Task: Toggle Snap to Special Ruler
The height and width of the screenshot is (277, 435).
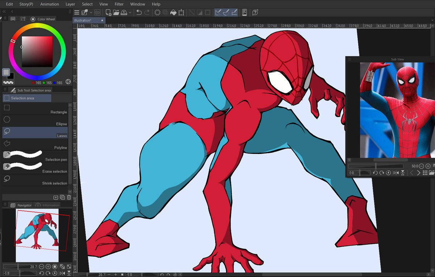Action: pos(226,13)
